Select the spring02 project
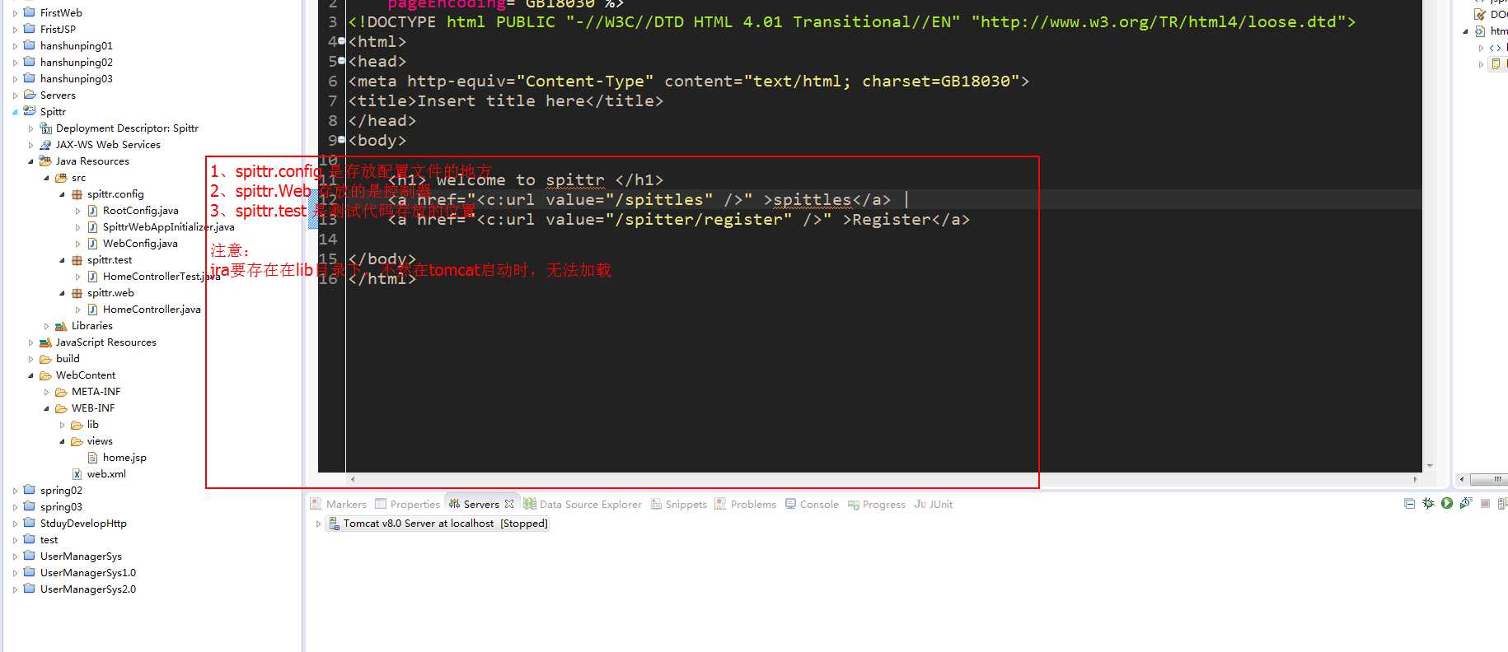This screenshot has height=652, width=1508. coord(61,490)
